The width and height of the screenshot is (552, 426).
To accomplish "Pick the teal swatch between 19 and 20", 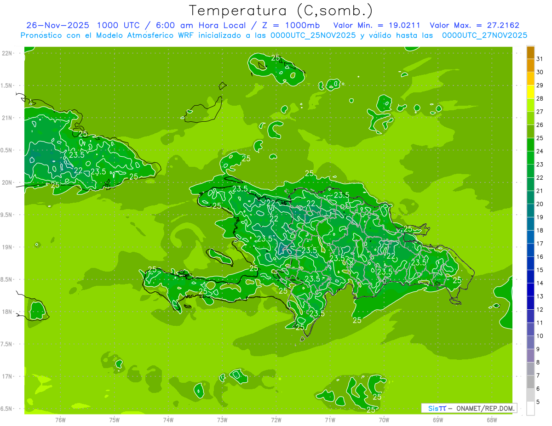I will point(530,210).
